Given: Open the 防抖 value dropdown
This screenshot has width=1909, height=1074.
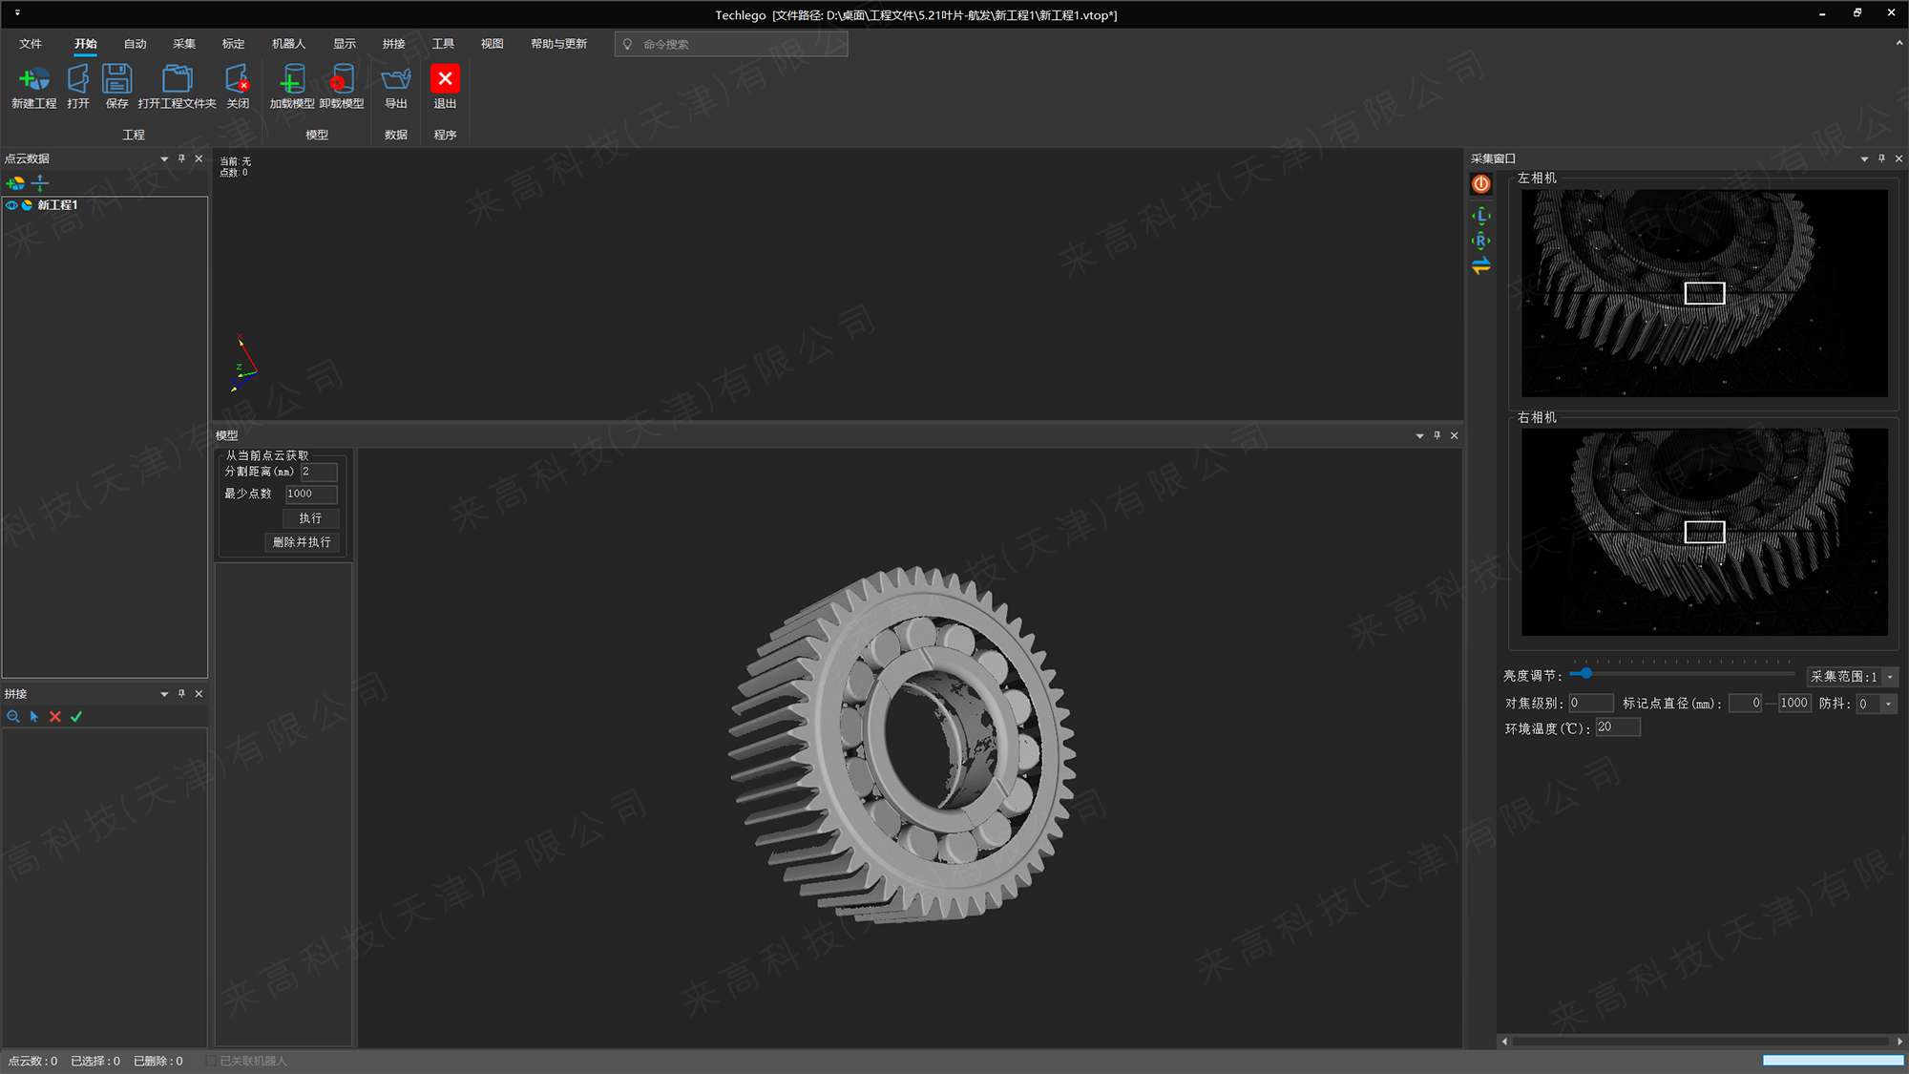Looking at the screenshot, I should click(x=1888, y=704).
